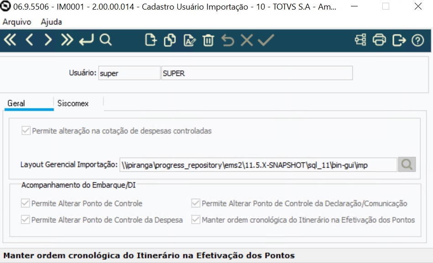Image resolution: width=433 pixels, height=263 pixels.
Task: Browse for Layout Gerencial Importação path
Action: [x=407, y=165]
